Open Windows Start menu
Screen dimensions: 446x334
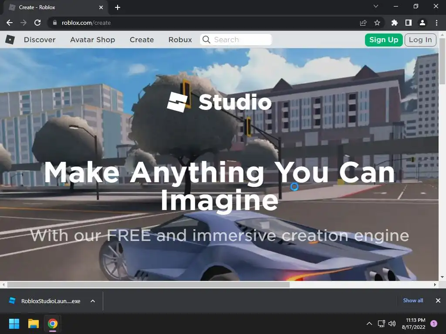click(x=14, y=324)
